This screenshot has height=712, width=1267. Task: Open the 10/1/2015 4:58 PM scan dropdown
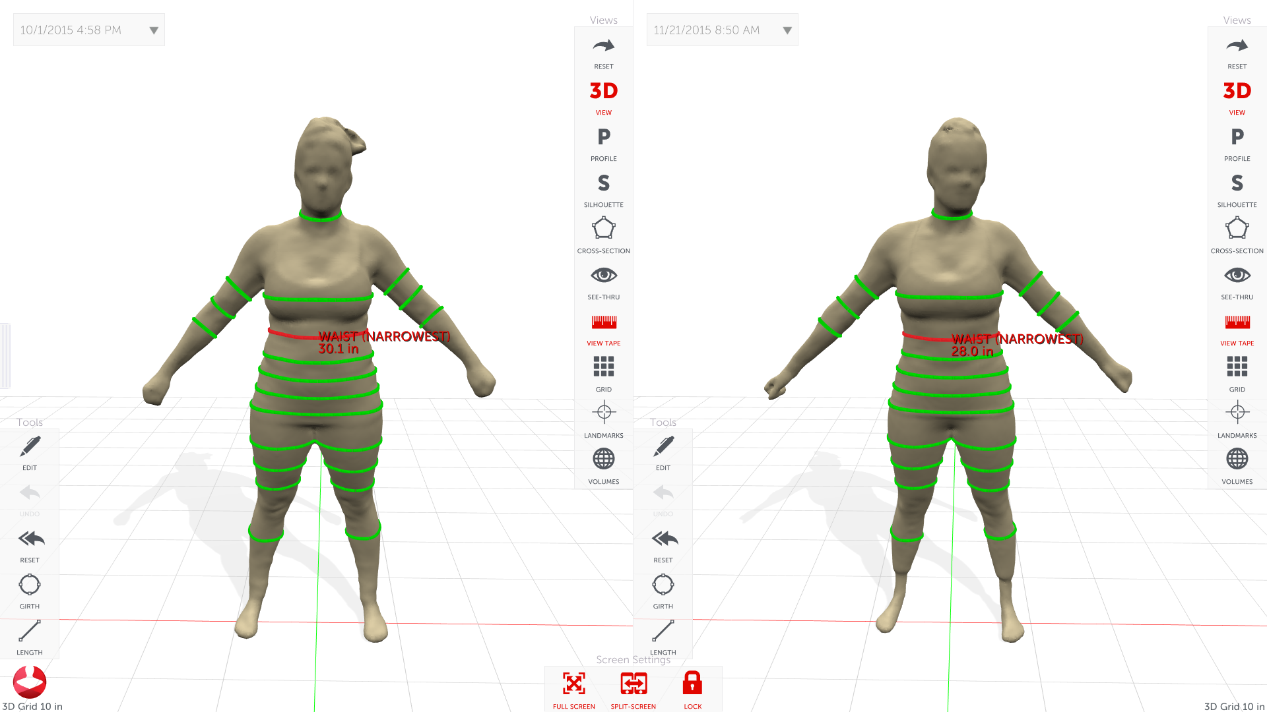88,30
